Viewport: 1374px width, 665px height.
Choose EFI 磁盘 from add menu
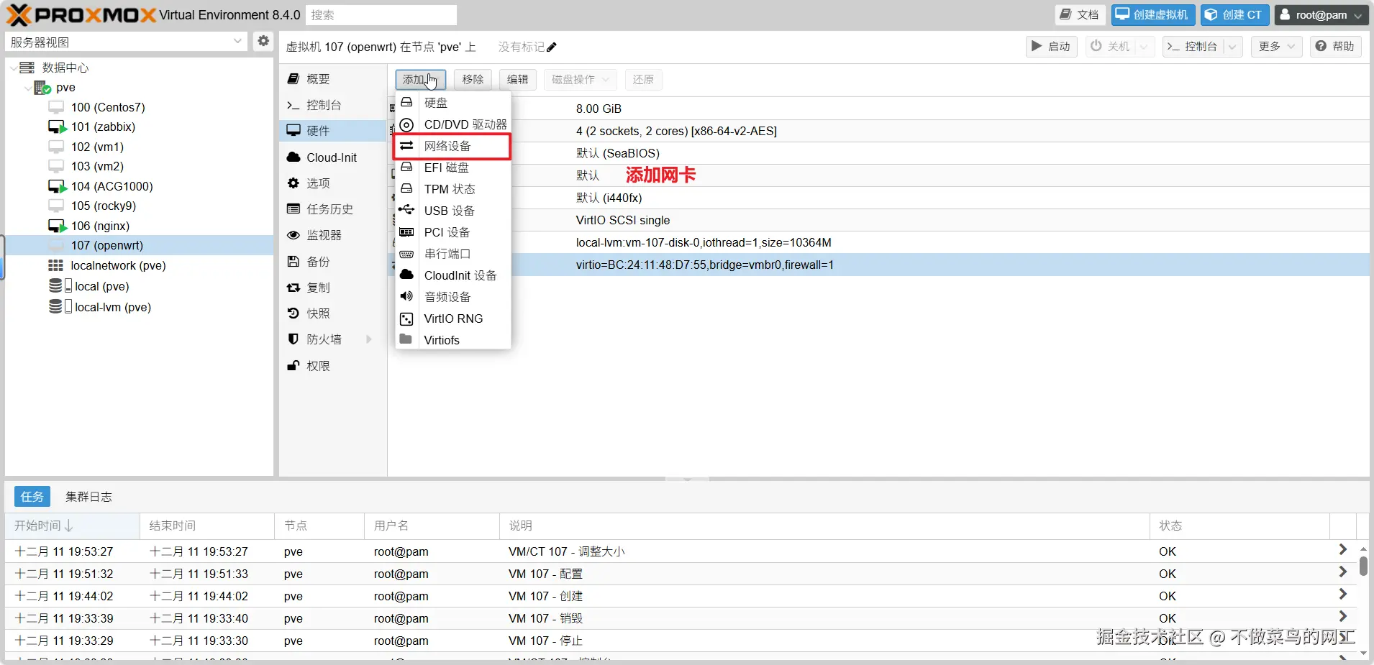click(x=452, y=168)
